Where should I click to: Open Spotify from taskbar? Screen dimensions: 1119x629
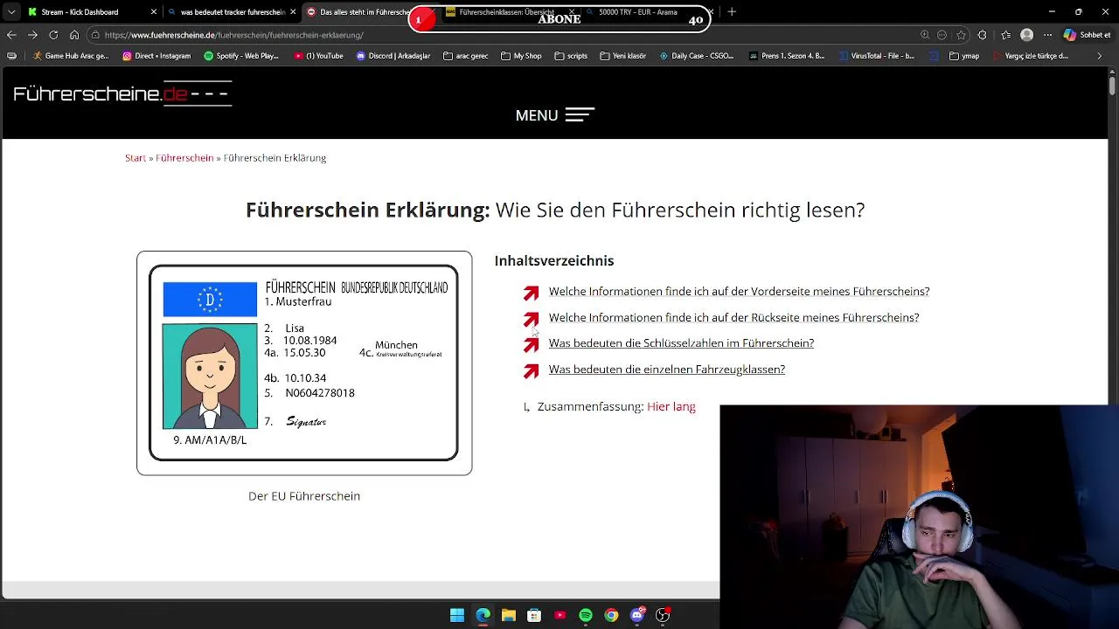tap(586, 615)
